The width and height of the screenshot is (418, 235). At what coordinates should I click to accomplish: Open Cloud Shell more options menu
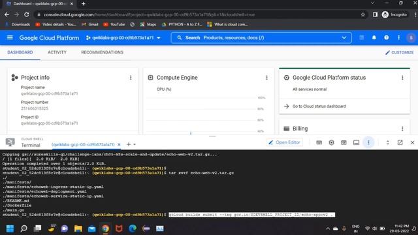coord(368,142)
